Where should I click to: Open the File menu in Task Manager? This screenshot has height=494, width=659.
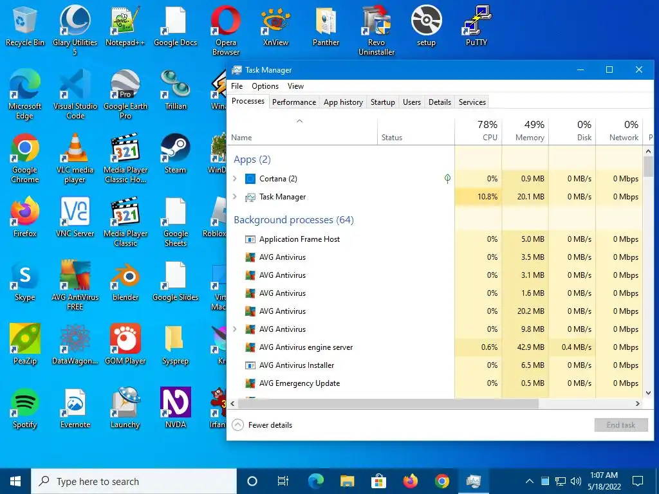click(x=237, y=86)
